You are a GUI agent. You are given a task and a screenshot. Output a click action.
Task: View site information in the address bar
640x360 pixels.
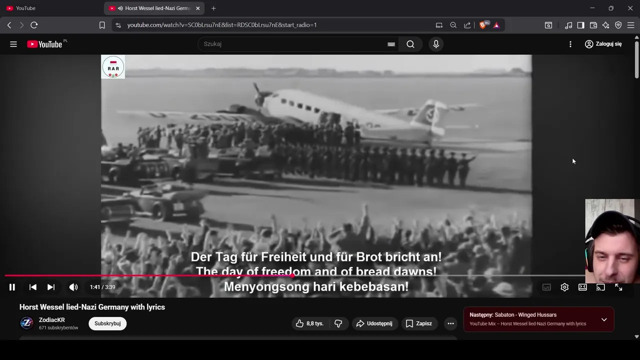[118, 25]
